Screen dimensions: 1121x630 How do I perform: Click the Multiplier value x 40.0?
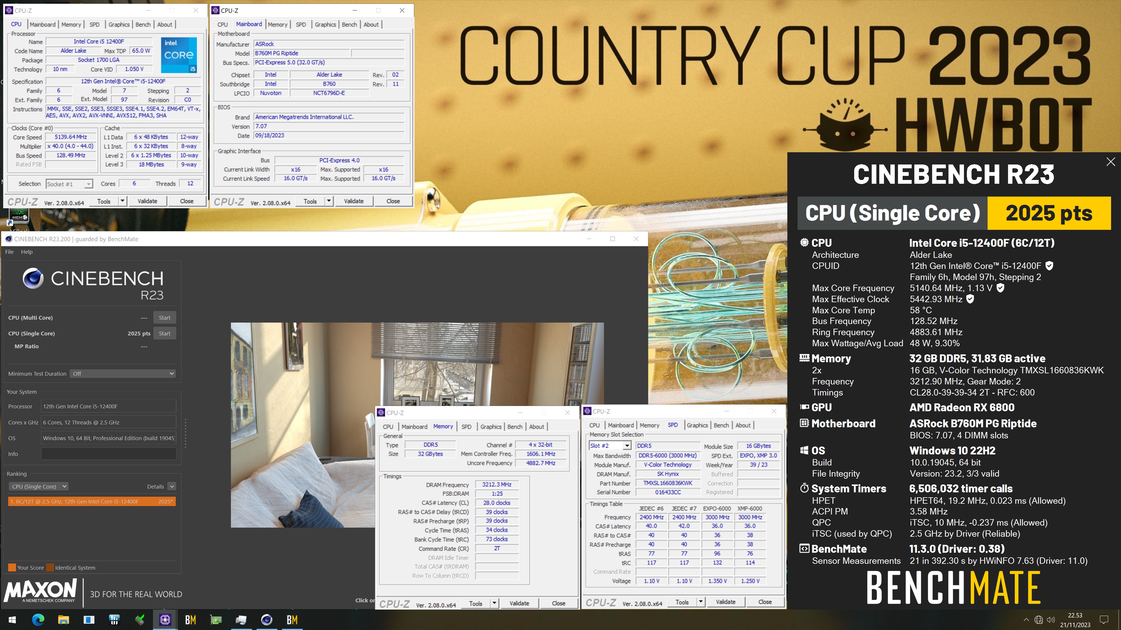point(71,146)
